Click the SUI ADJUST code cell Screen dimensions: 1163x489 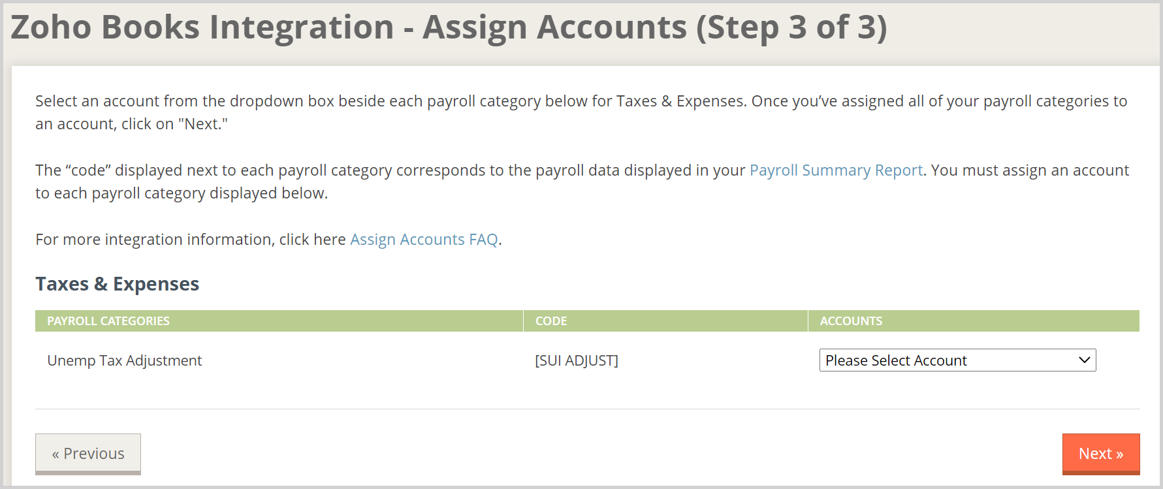575,360
